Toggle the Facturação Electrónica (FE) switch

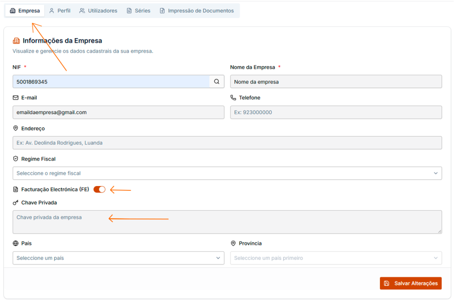pos(99,190)
